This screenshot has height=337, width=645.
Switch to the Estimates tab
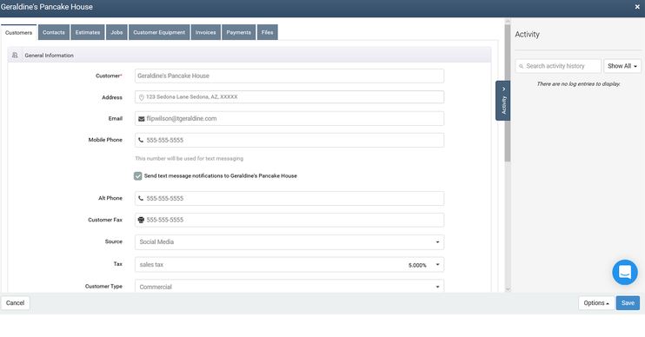click(88, 32)
